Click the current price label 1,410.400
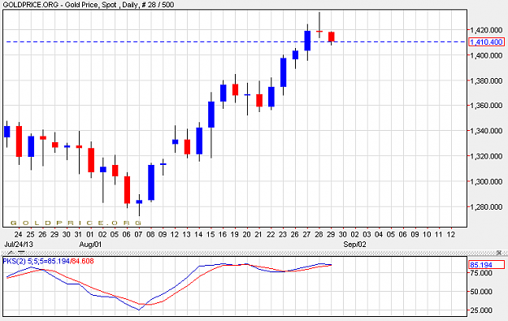 tap(486, 42)
